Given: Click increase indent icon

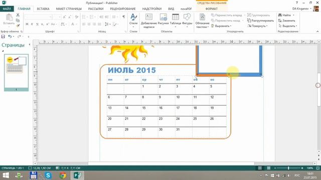Looking at the screenshot, I should pos(107,16).
